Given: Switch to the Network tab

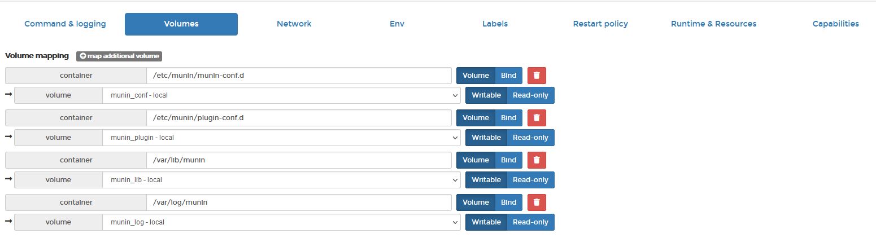Looking at the screenshot, I should [294, 24].
